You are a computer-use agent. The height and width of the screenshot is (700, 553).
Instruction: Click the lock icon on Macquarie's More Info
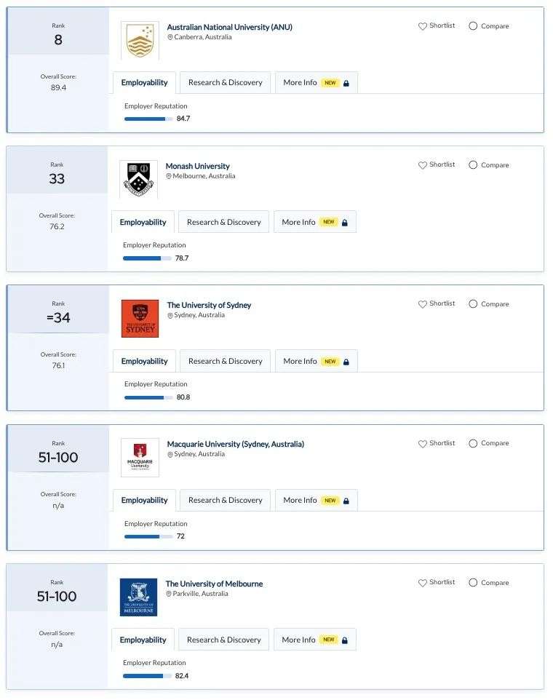(346, 501)
